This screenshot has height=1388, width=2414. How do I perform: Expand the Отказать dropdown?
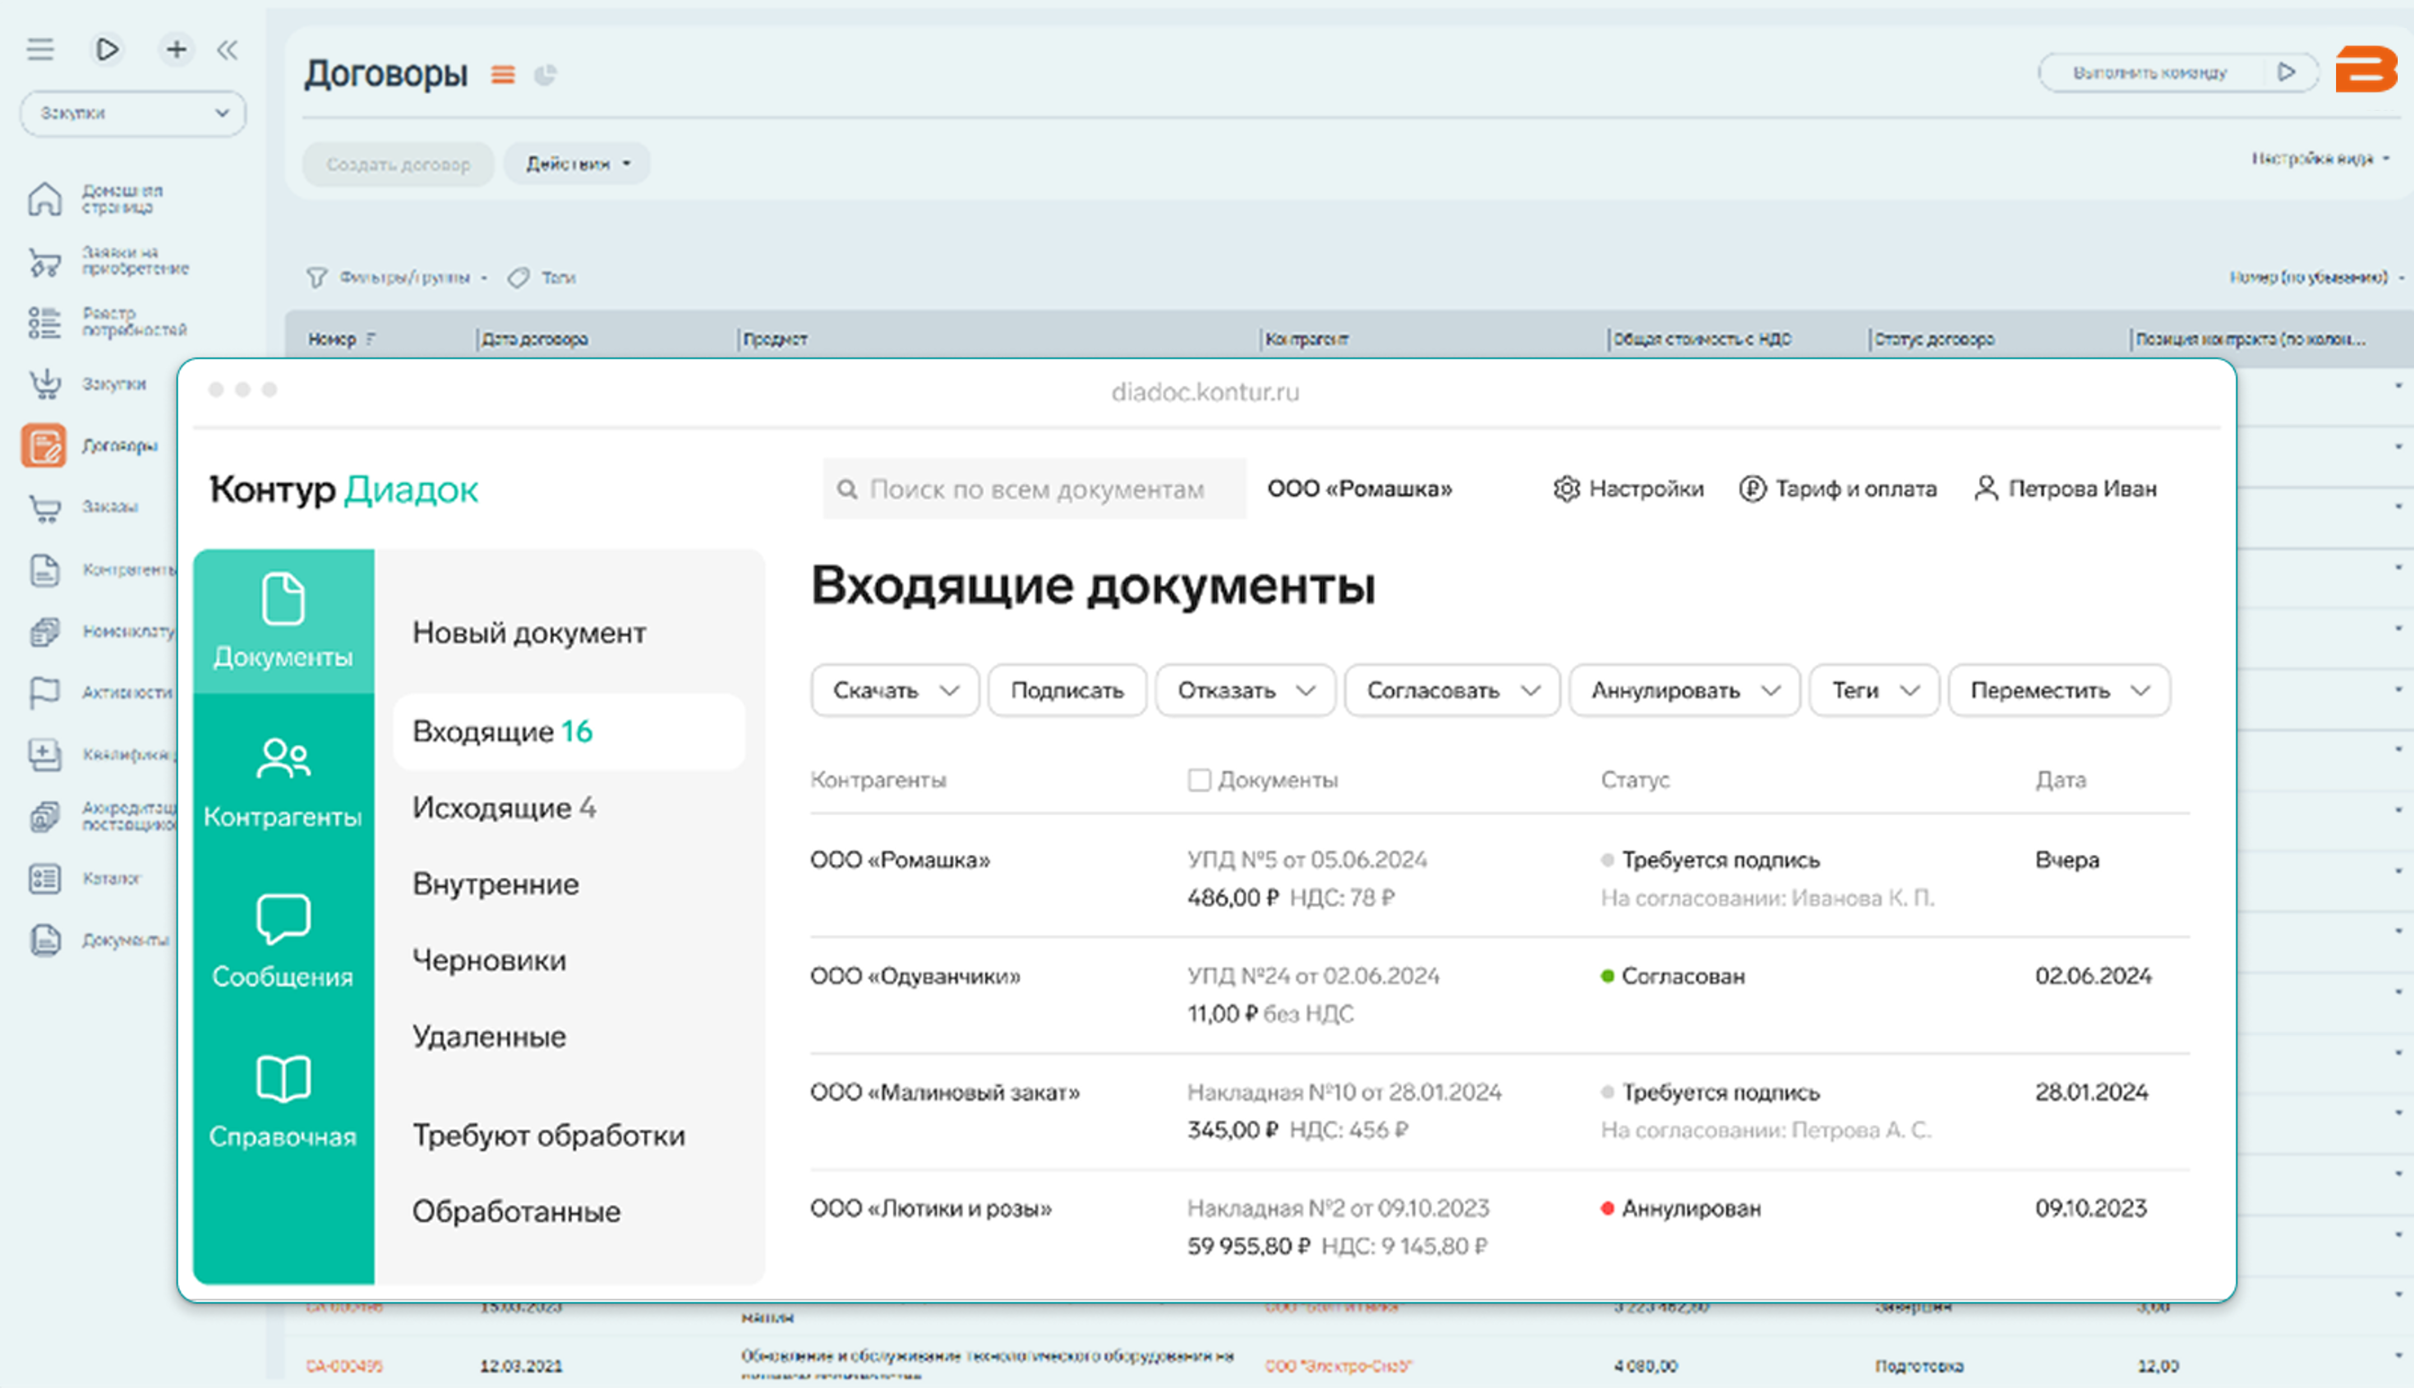click(1245, 690)
